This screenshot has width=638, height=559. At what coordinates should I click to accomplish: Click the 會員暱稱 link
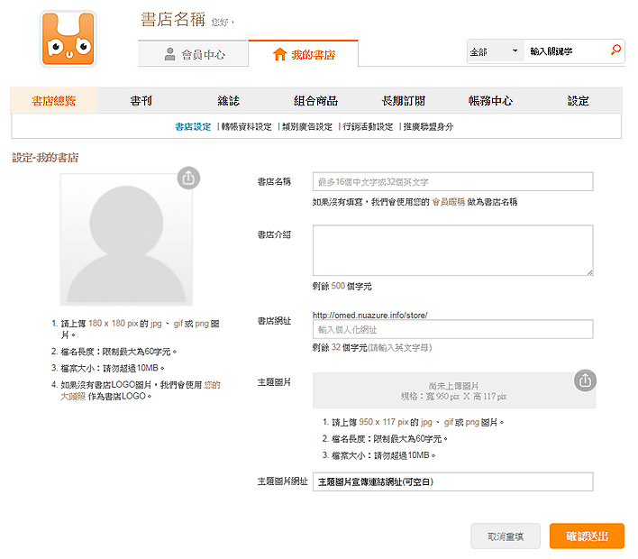pyautogui.click(x=448, y=202)
